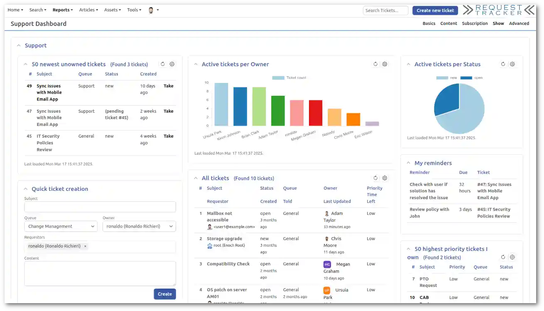Refresh the '50 newest unowned tickets' portlet

coord(162,64)
